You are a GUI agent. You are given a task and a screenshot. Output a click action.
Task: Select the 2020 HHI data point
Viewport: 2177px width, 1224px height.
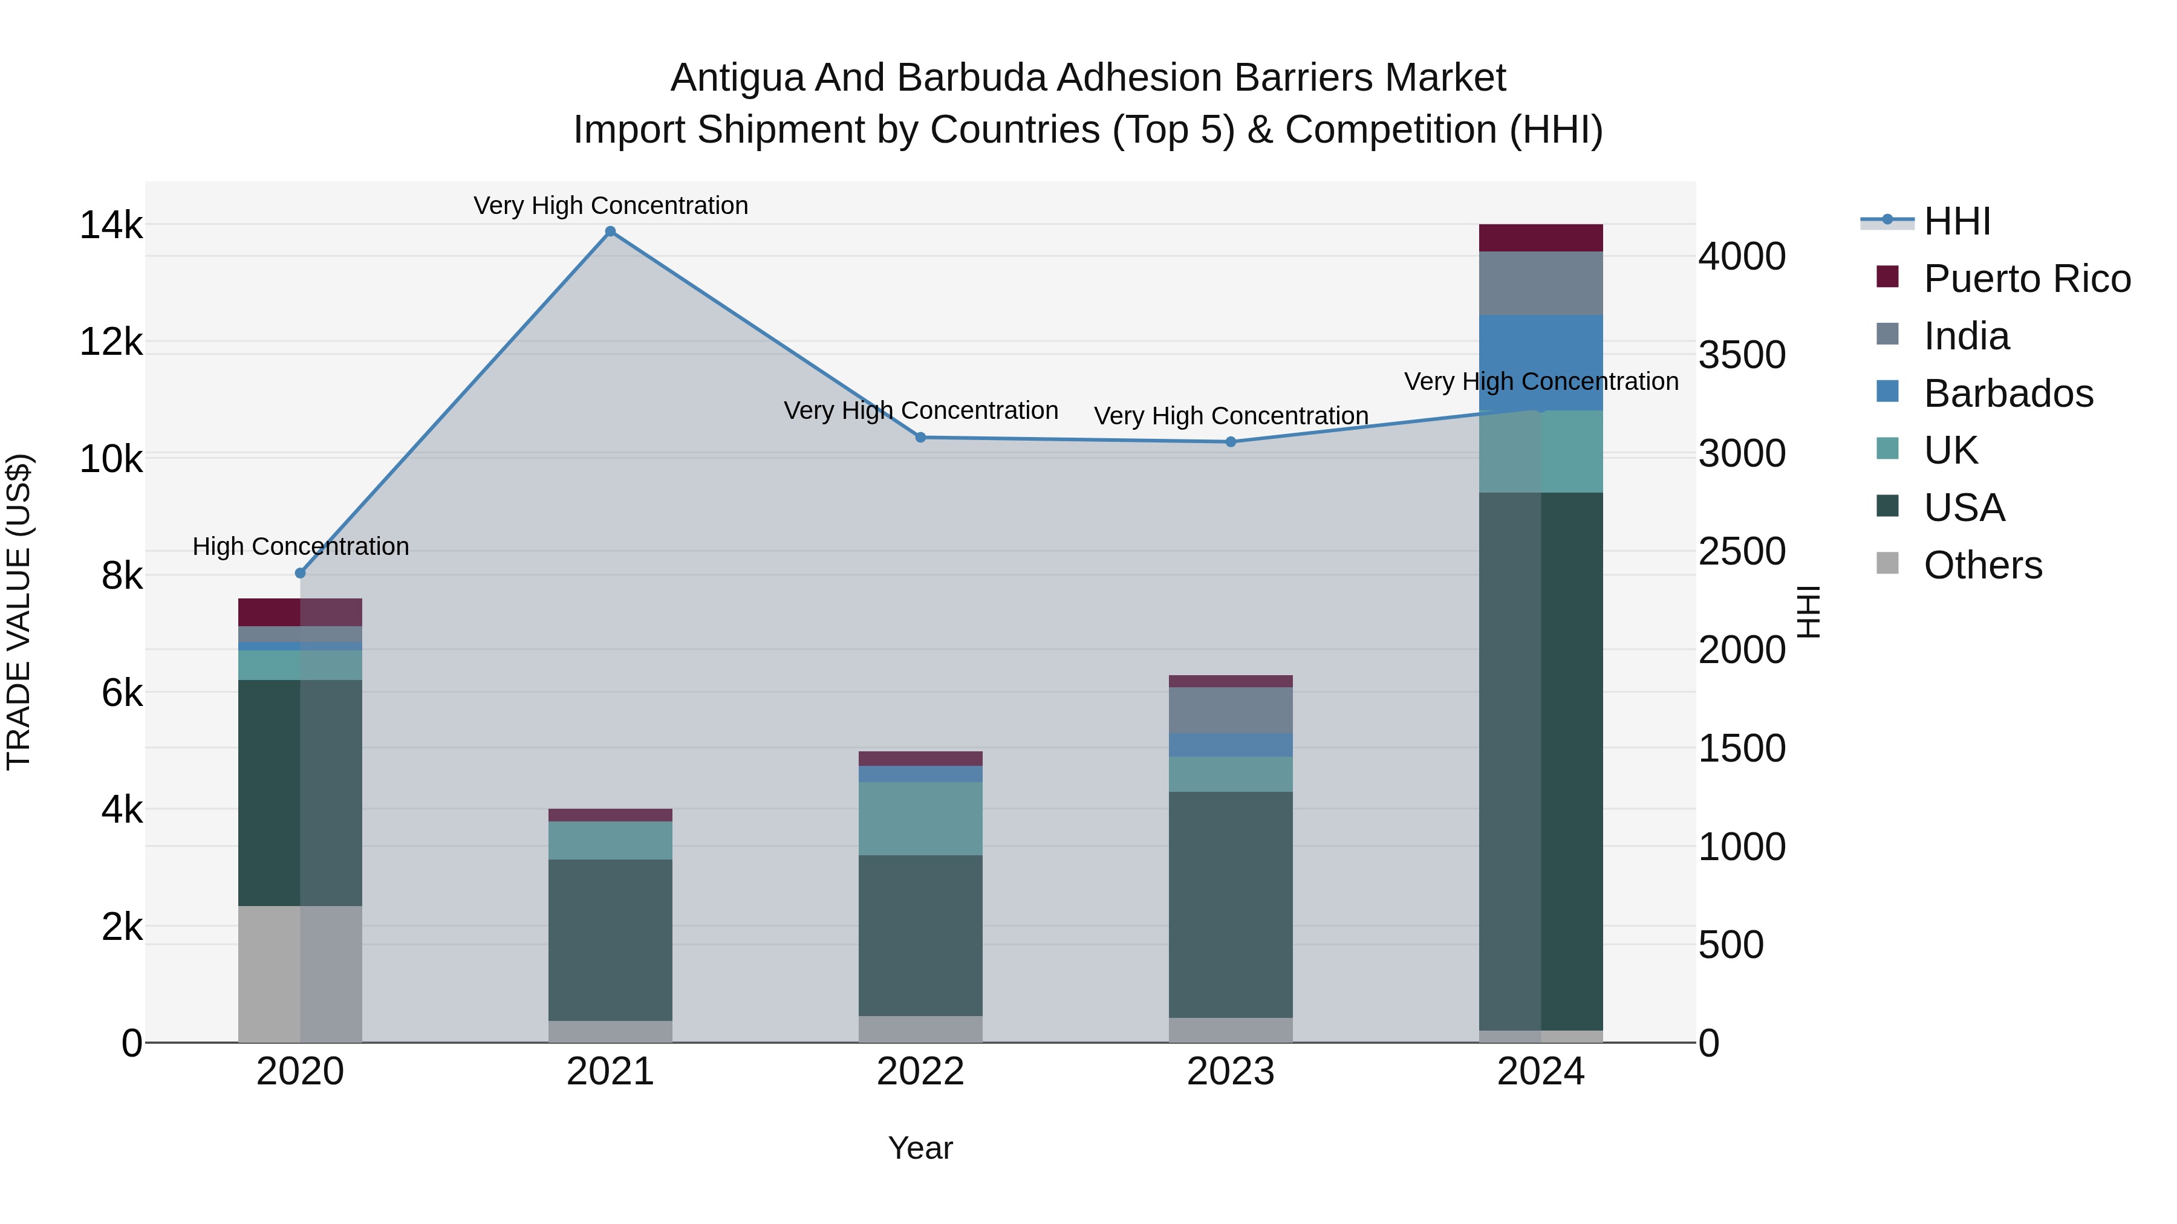[x=300, y=573]
